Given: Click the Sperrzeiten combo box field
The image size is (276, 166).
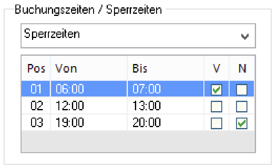Looking at the screenshot, I should click(129, 36).
